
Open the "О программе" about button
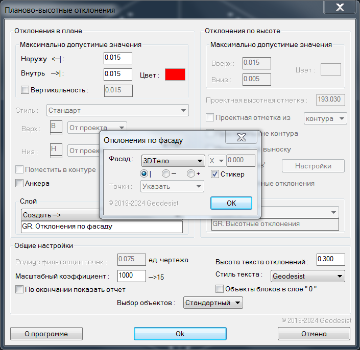click(x=46, y=334)
